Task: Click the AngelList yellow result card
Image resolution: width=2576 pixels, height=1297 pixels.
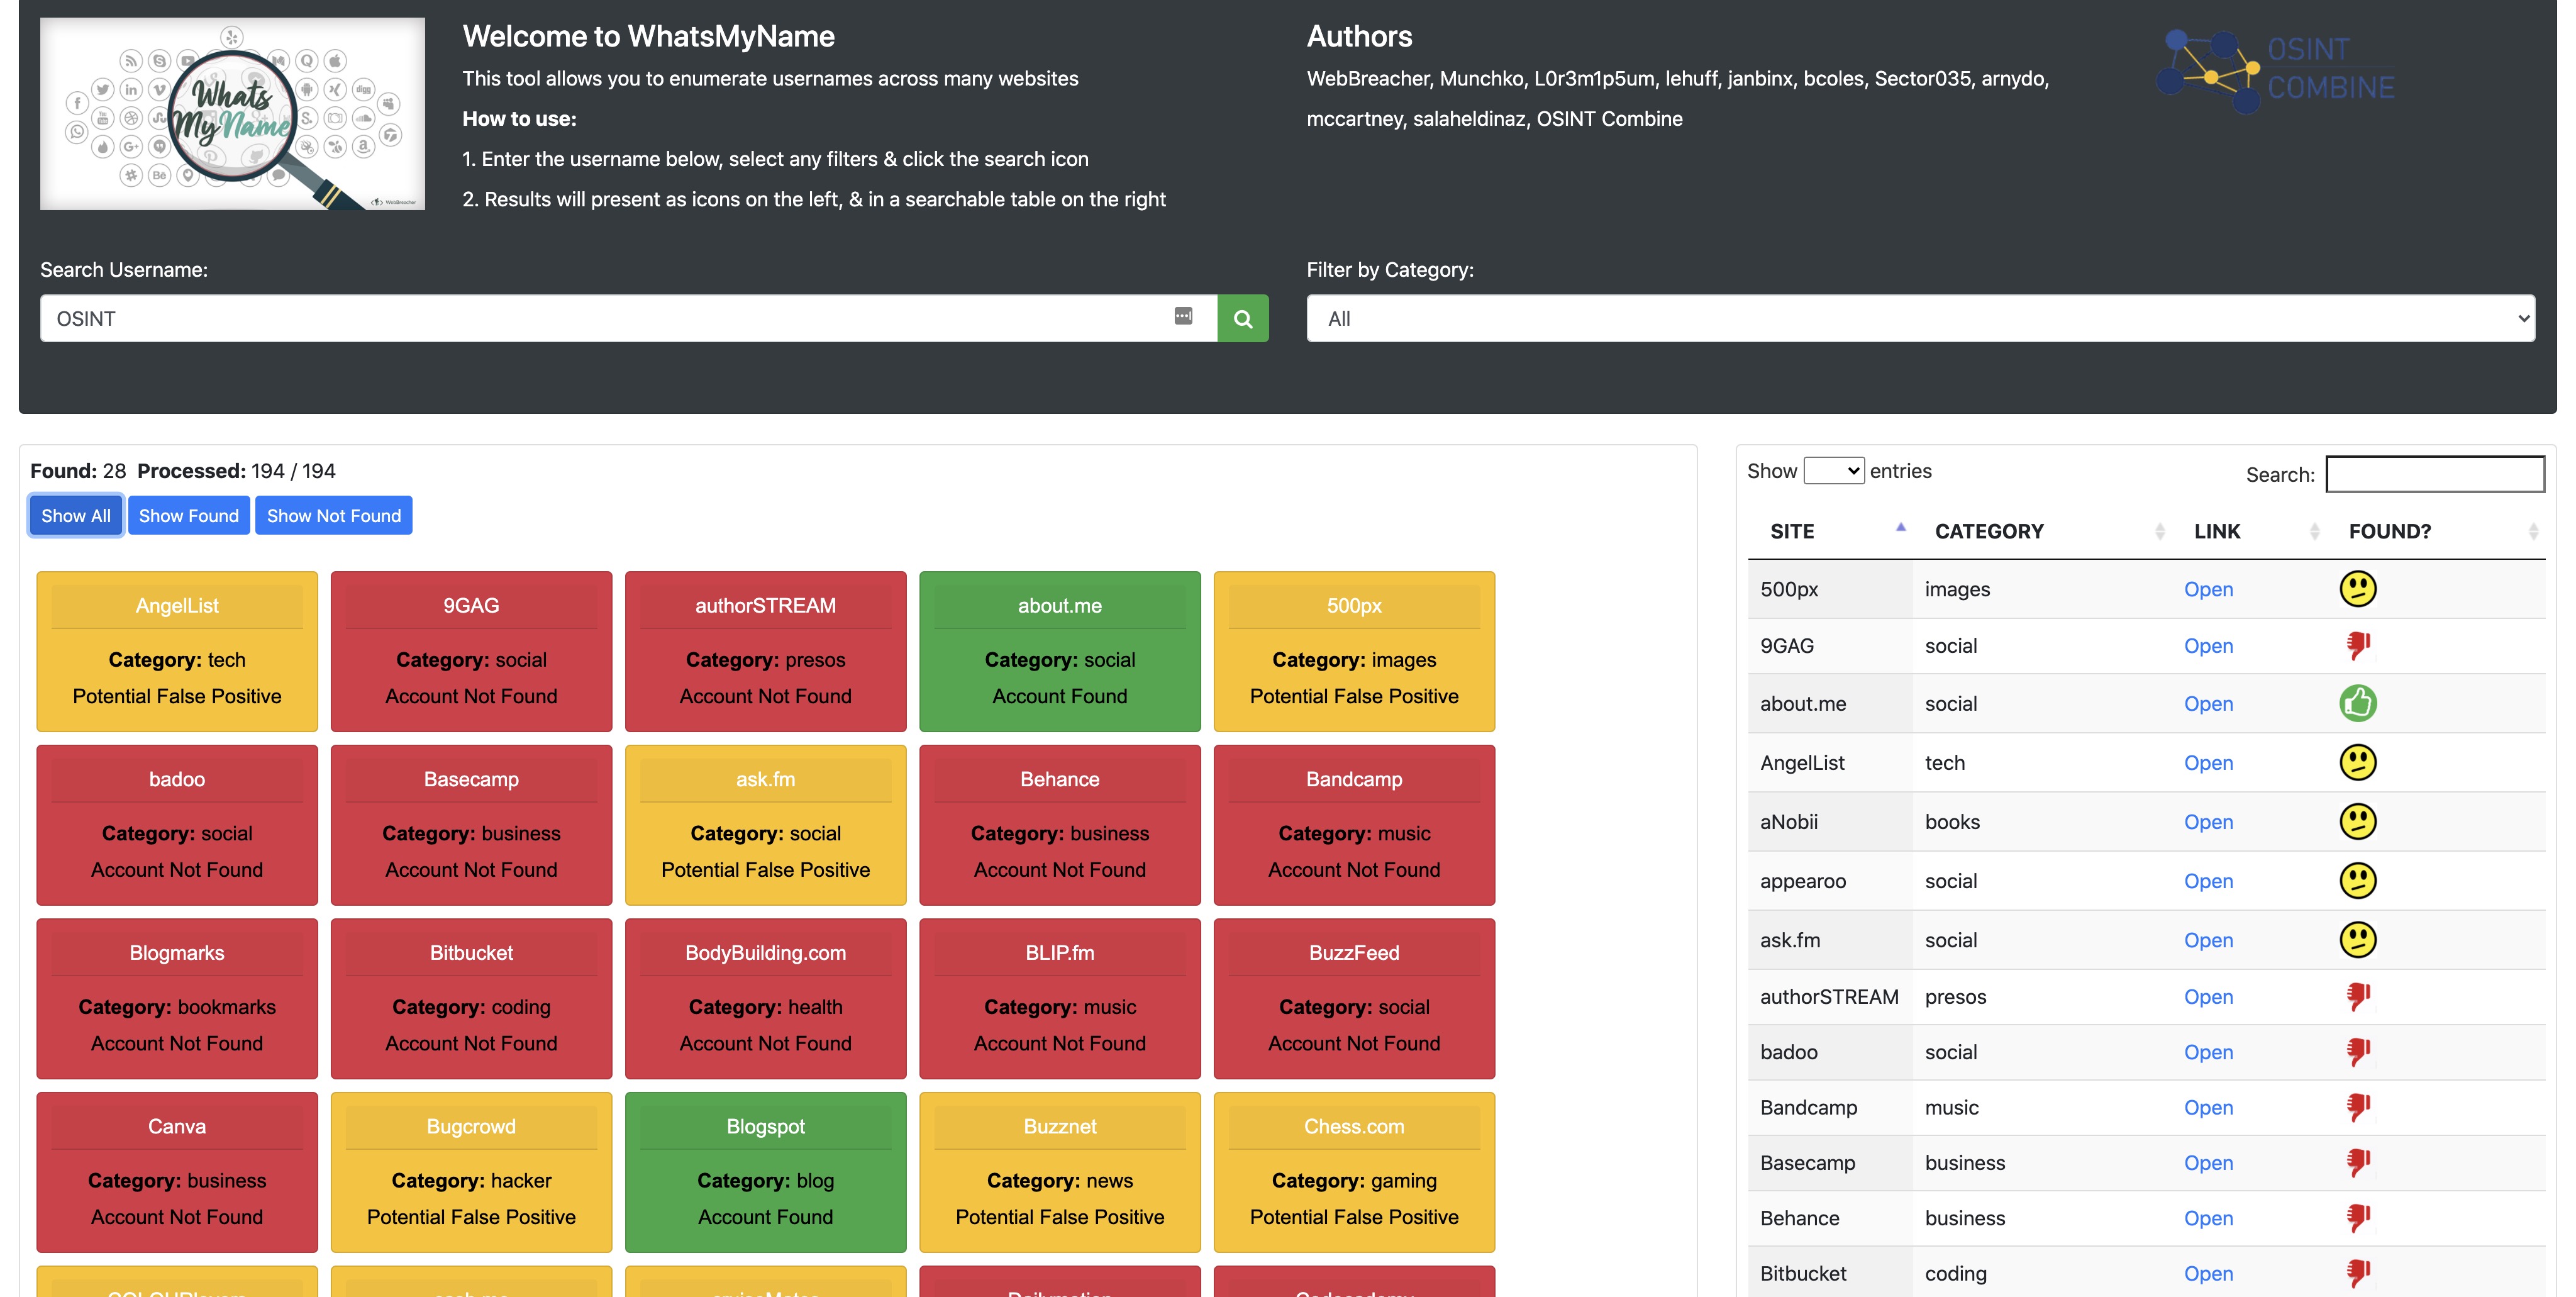Action: click(177, 651)
